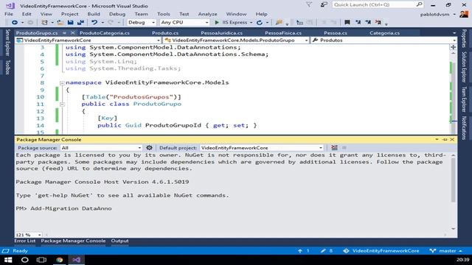Open the IIS Express target dropdown arrow
472x265 pixels.
(251, 23)
